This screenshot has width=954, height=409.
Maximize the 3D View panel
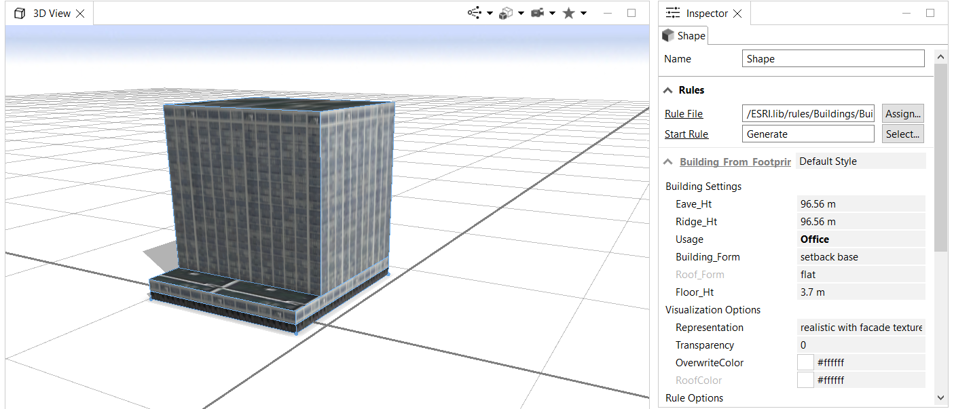click(631, 13)
